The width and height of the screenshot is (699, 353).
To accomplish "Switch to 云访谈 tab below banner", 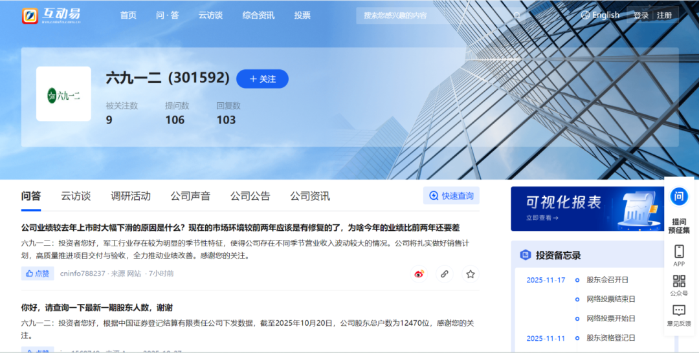I will click(76, 196).
